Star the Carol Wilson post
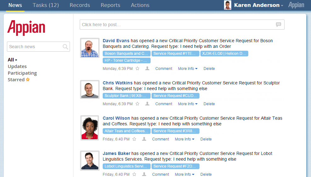The height and width of the screenshot is (177, 311). [134, 139]
